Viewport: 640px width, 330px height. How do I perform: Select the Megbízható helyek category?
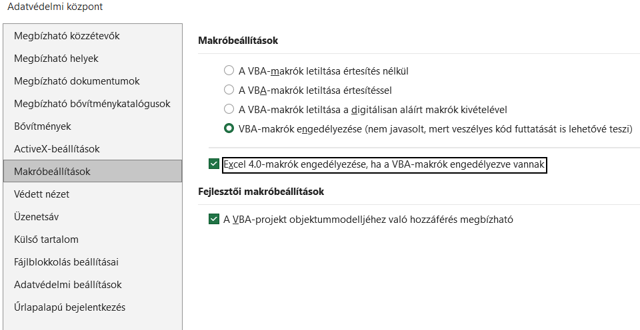(x=56, y=59)
